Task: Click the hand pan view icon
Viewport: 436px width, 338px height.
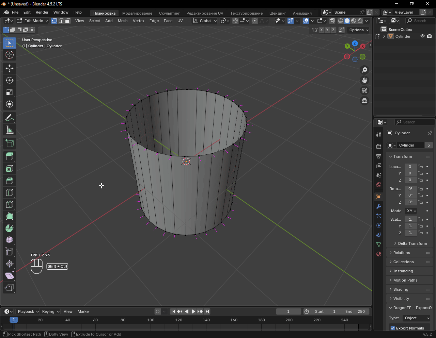Action: (x=364, y=80)
